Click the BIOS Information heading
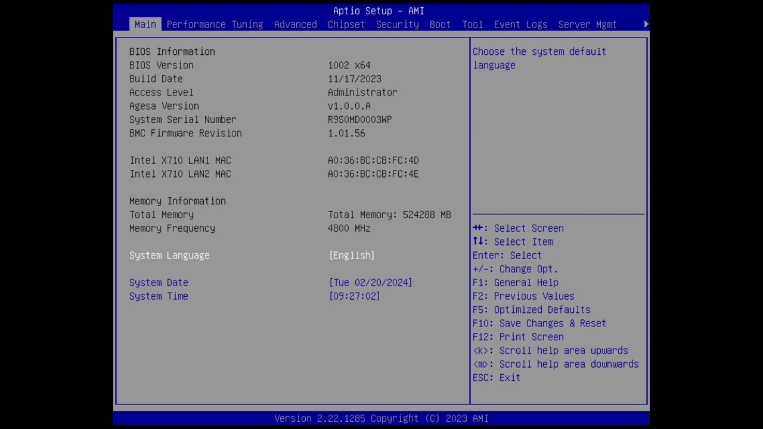Viewport: 763px width, 429px height. pyautogui.click(x=172, y=52)
